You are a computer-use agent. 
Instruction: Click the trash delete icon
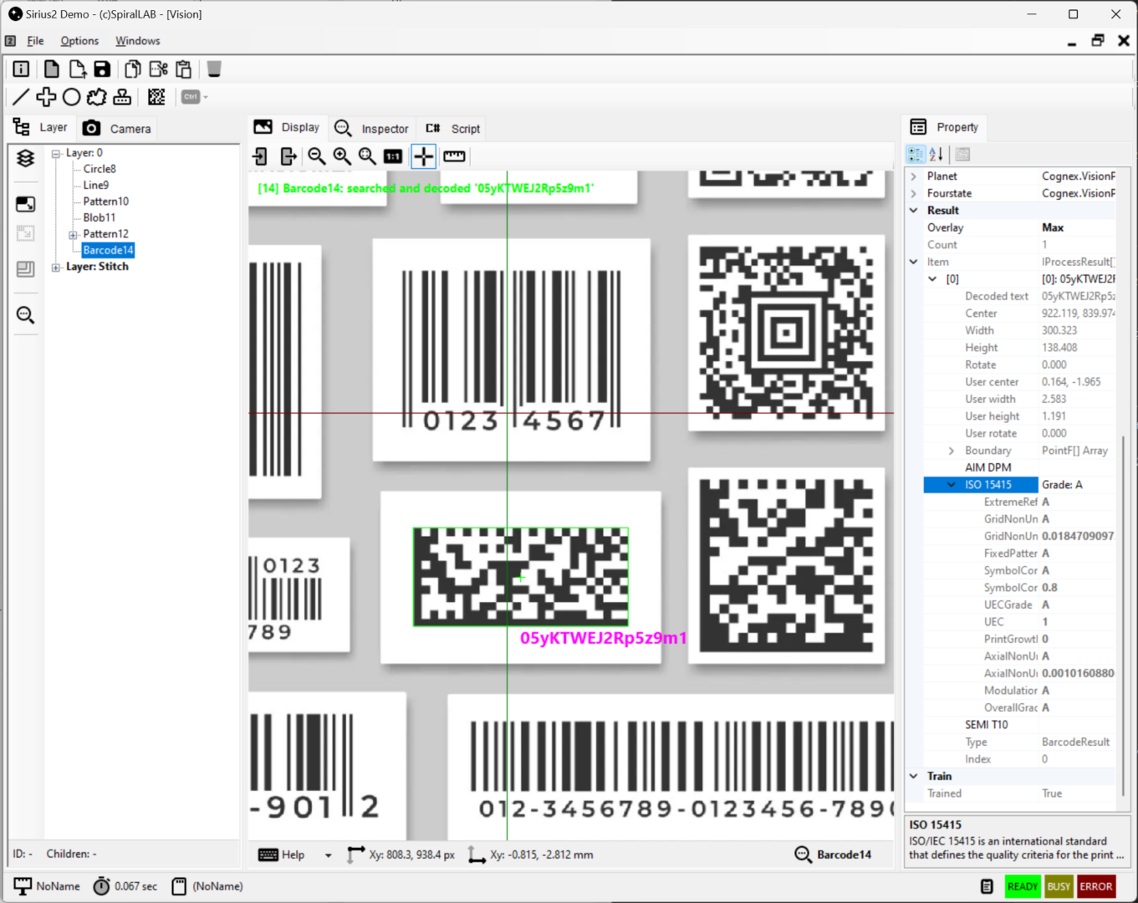coord(214,69)
